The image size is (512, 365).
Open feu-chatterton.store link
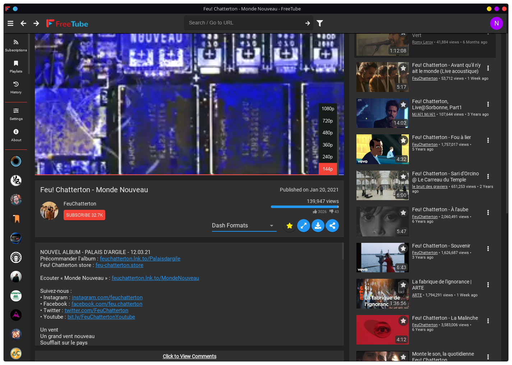(119, 265)
